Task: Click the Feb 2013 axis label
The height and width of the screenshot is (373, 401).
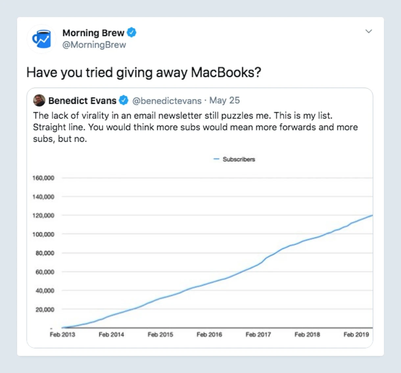Action: pyautogui.click(x=62, y=335)
